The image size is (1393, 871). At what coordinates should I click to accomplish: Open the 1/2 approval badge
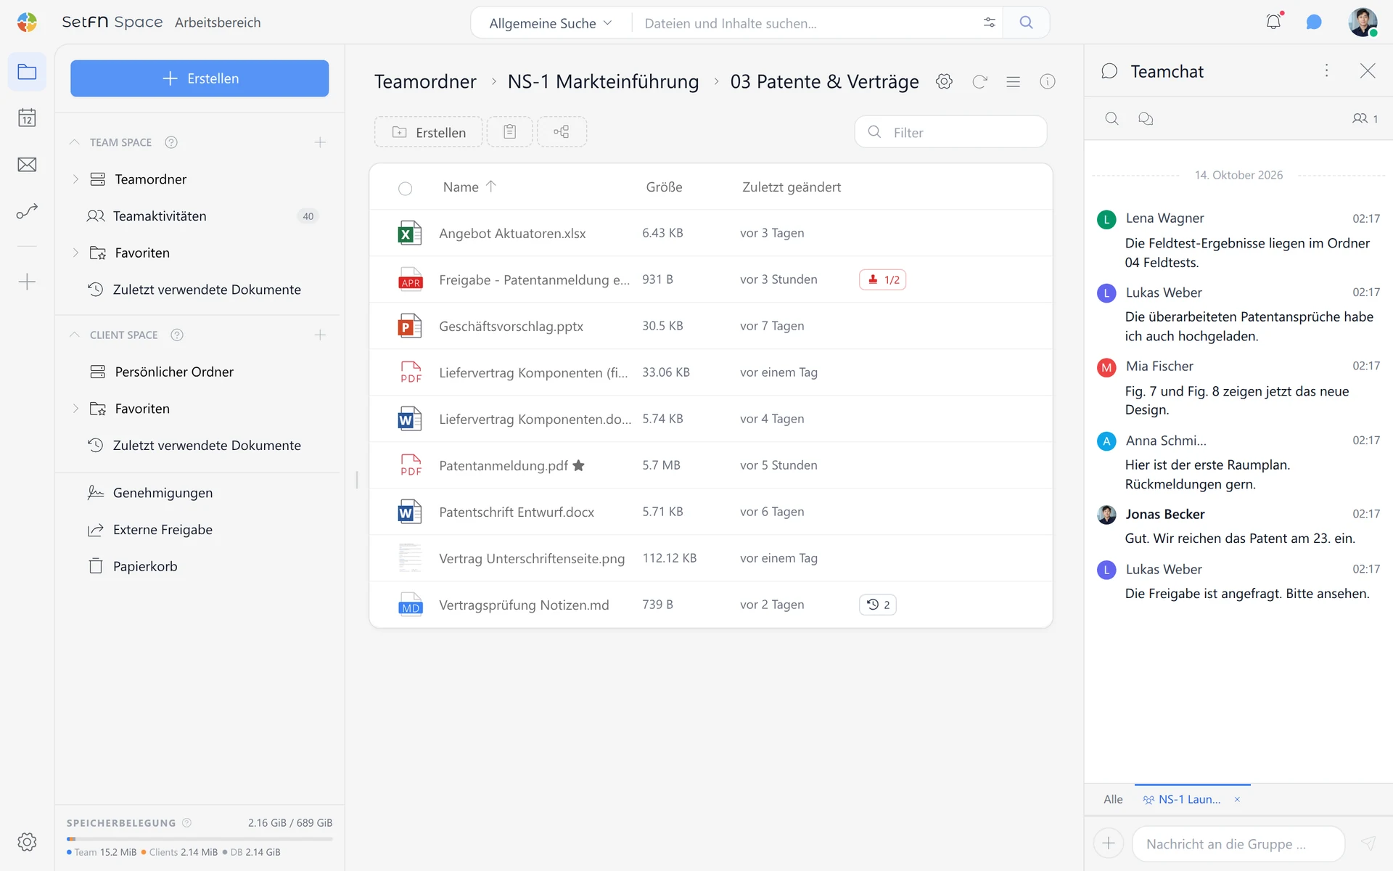click(x=882, y=279)
